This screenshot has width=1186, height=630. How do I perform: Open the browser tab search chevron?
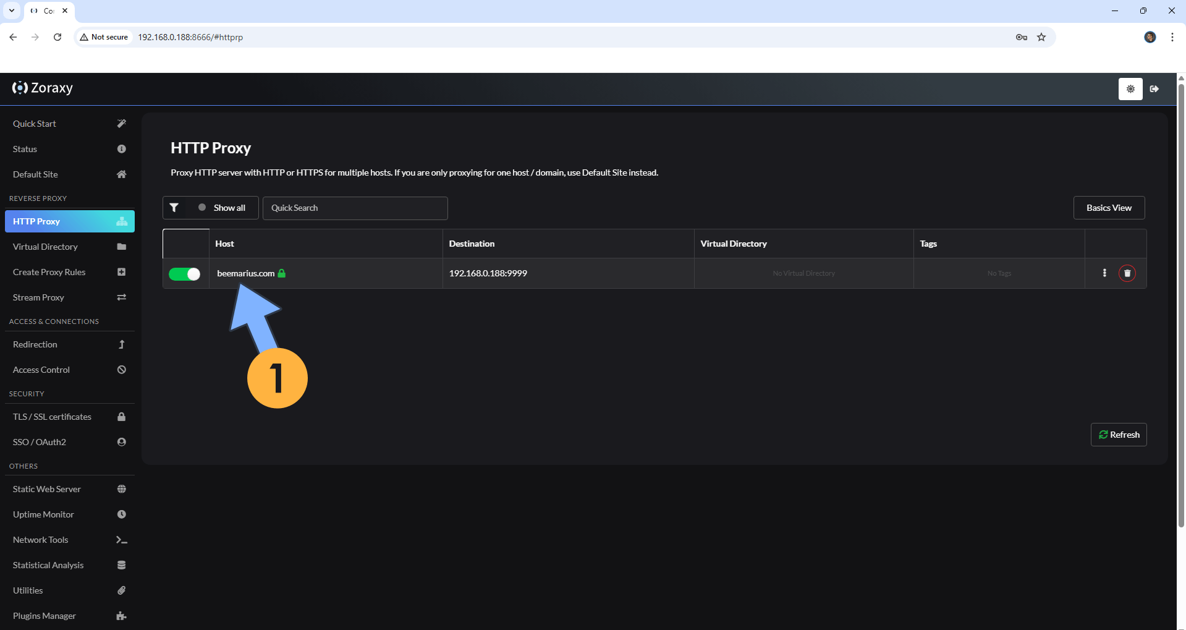click(x=11, y=11)
